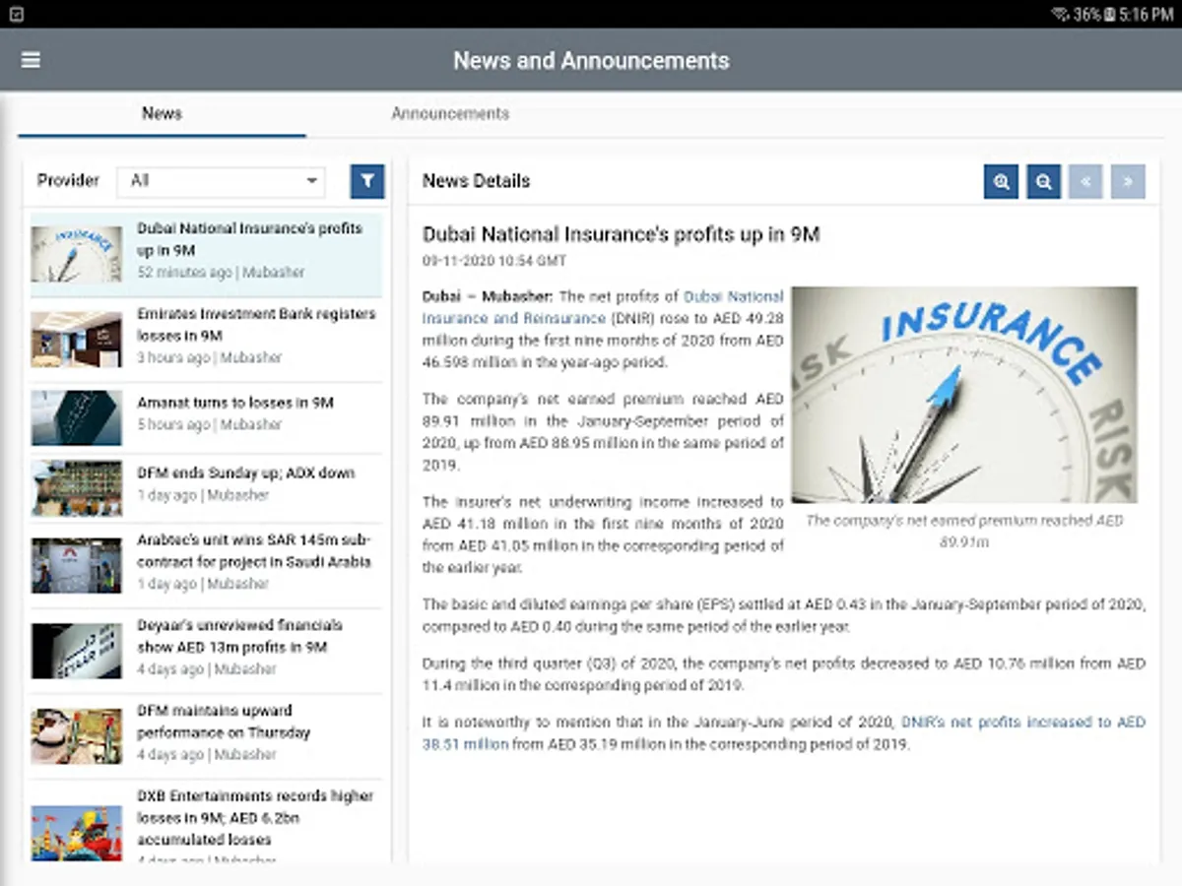Viewport: 1182px width, 886px height.
Task: Tap the Wi-Fi icon in the status bar
Action: click(x=1062, y=12)
